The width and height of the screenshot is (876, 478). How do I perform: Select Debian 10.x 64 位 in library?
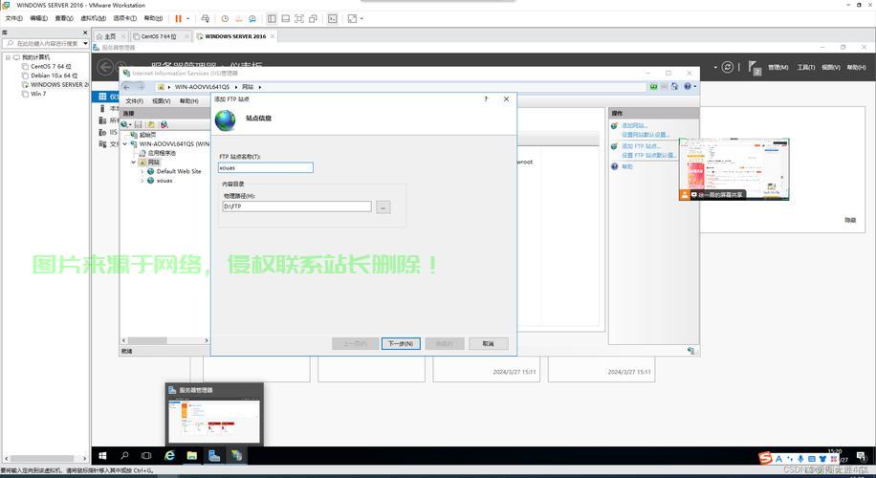click(54, 76)
